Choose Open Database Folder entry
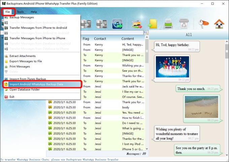The width and height of the screenshot is (229, 162). click(x=25, y=90)
